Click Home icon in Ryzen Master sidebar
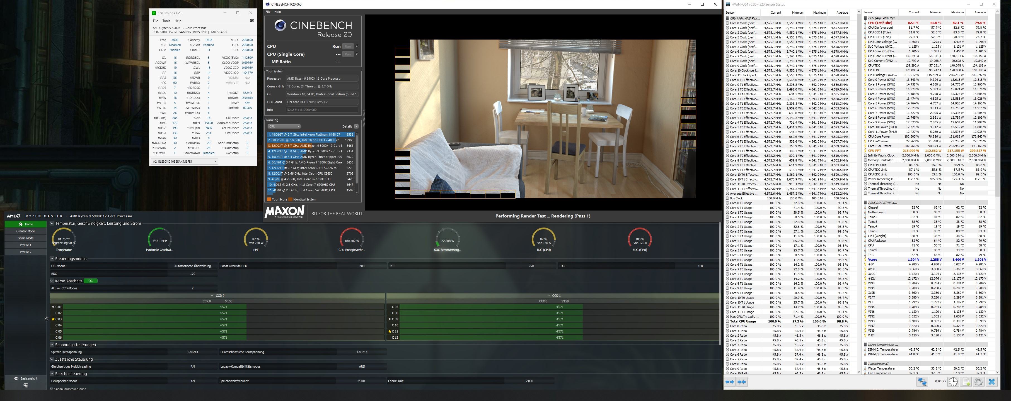Viewport: 1011px width, 401px height. [20, 224]
